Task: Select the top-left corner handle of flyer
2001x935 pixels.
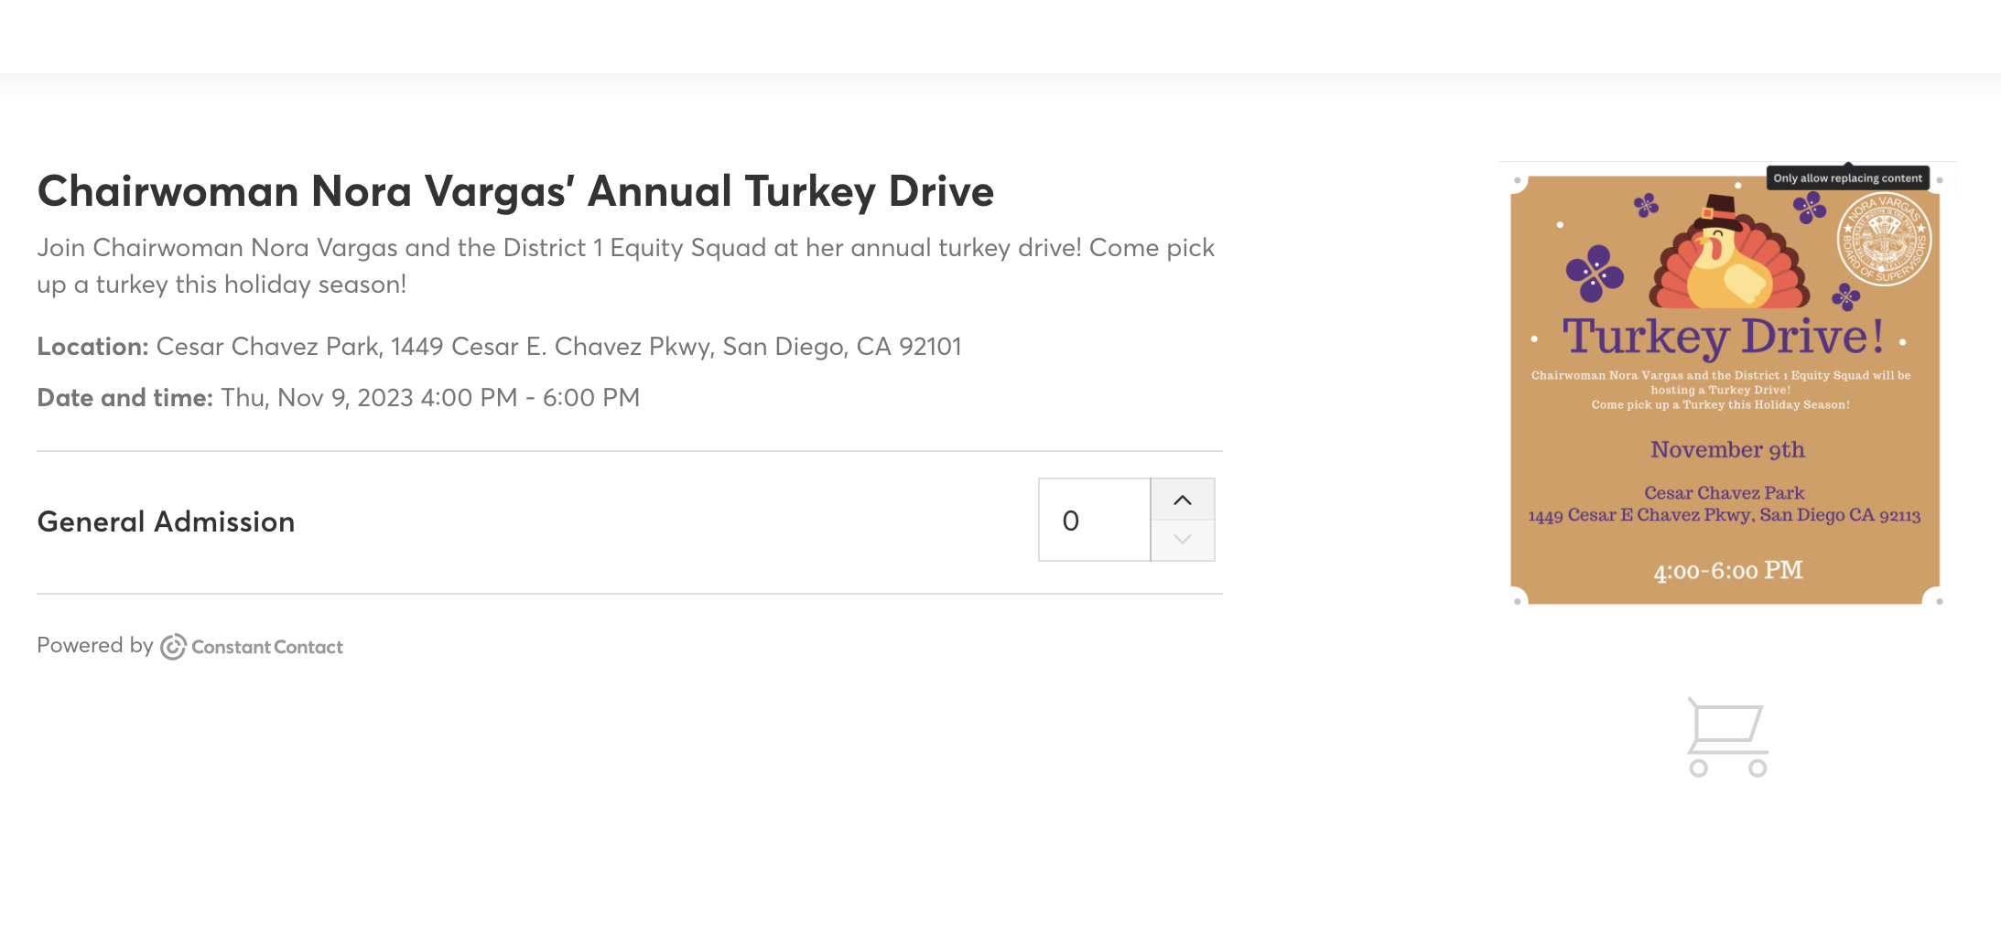Action: [x=1518, y=180]
